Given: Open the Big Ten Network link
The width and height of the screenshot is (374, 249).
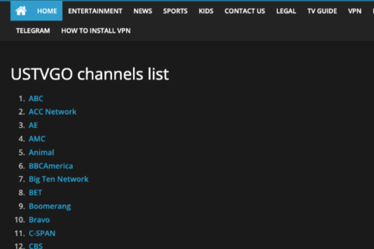Looking at the screenshot, I should coord(58,179).
